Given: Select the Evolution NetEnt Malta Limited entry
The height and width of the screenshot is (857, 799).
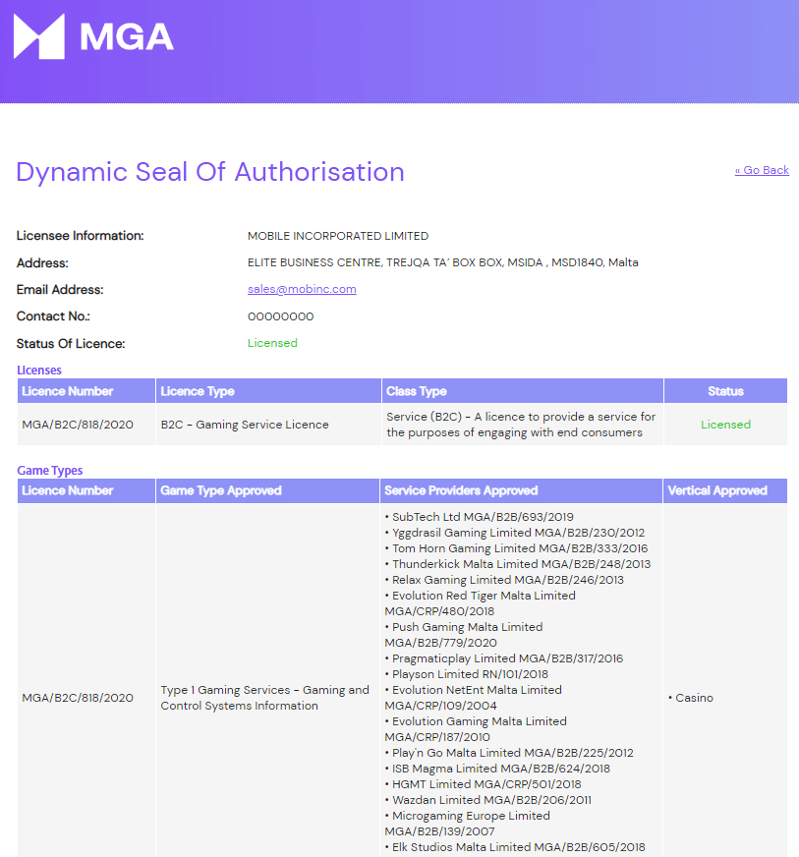Looking at the screenshot, I should click(x=474, y=698).
